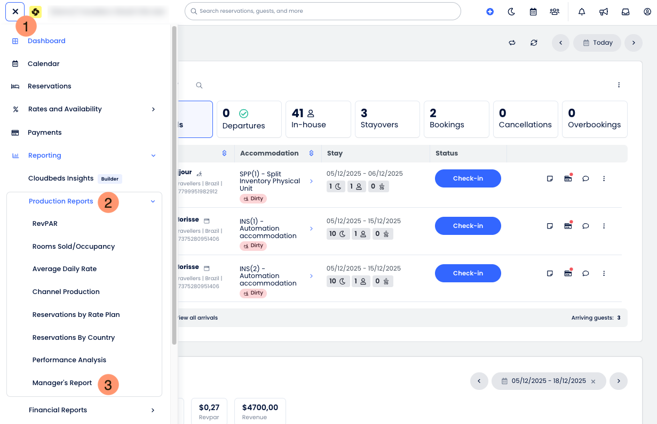Click the megaphone announcements icon

click(x=604, y=12)
